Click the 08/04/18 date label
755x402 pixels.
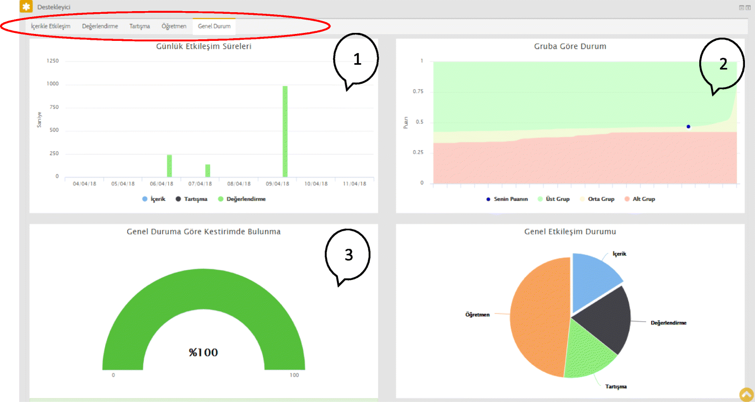click(239, 184)
